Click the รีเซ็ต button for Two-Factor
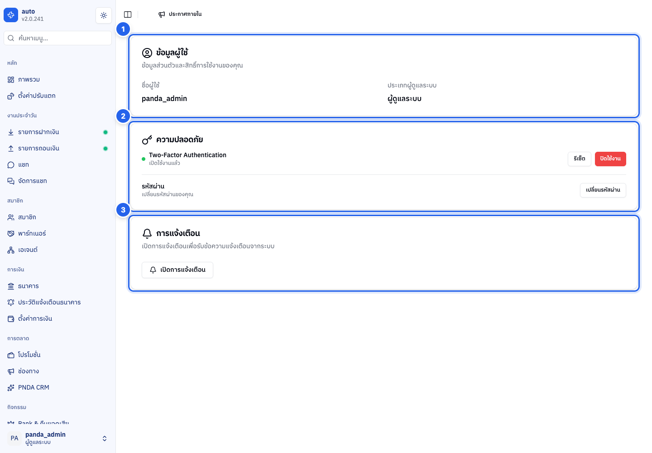The width and height of the screenshot is (652, 453). tap(580, 159)
